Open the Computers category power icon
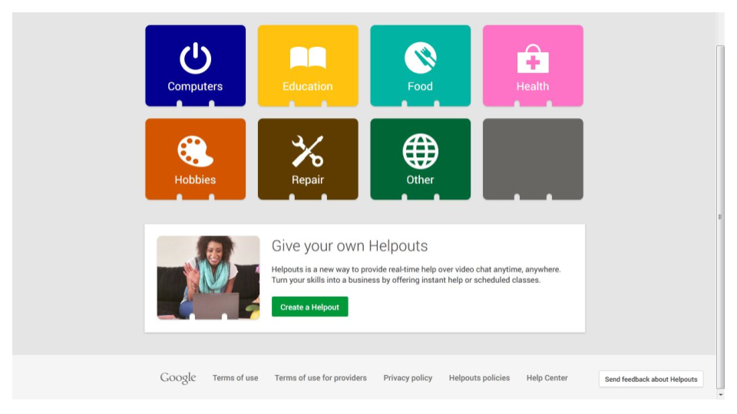Image resolution: width=737 pixels, height=414 pixels. coord(195,58)
